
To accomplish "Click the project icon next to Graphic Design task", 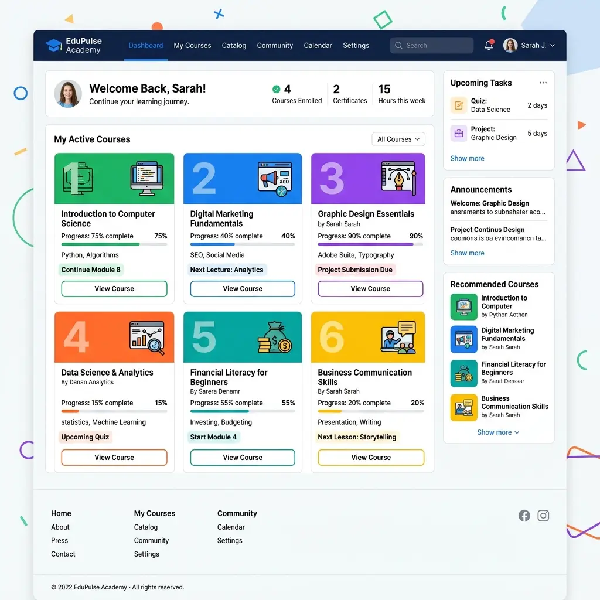I will click(x=459, y=133).
